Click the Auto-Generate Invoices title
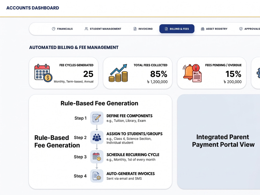This screenshot has height=195, width=260. pyautogui.click(x=131, y=174)
